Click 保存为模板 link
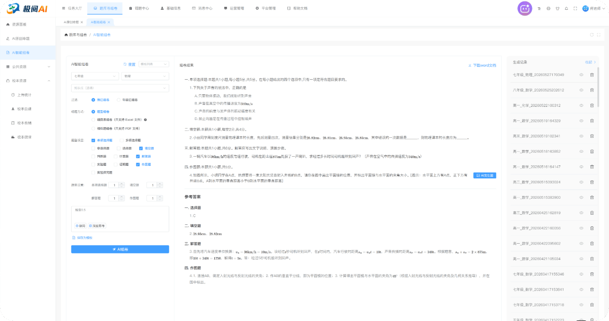 (82, 237)
